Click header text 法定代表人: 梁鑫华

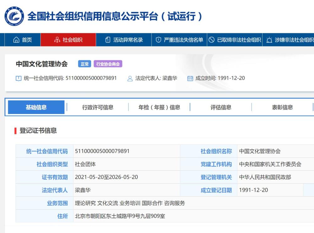click(156, 78)
